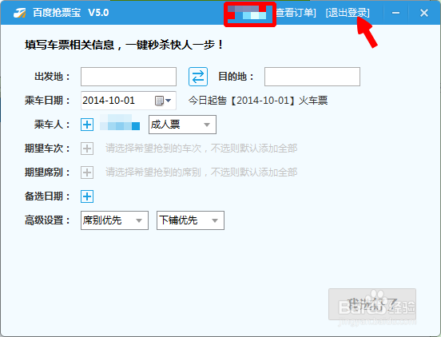This screenshot has height=337, width=441.
Task: Click the 查看订单 link in the title bar
Action: click(296, 13)
